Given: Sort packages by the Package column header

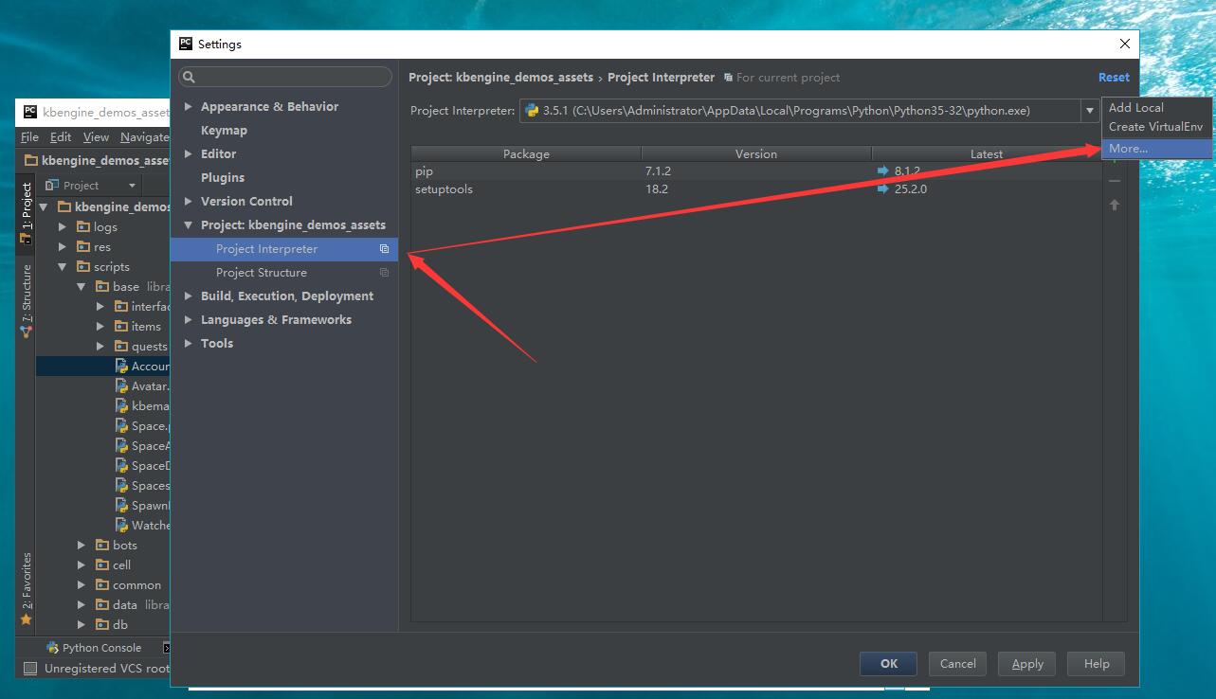Looking at the screenshot, I should tap(526, 153).
